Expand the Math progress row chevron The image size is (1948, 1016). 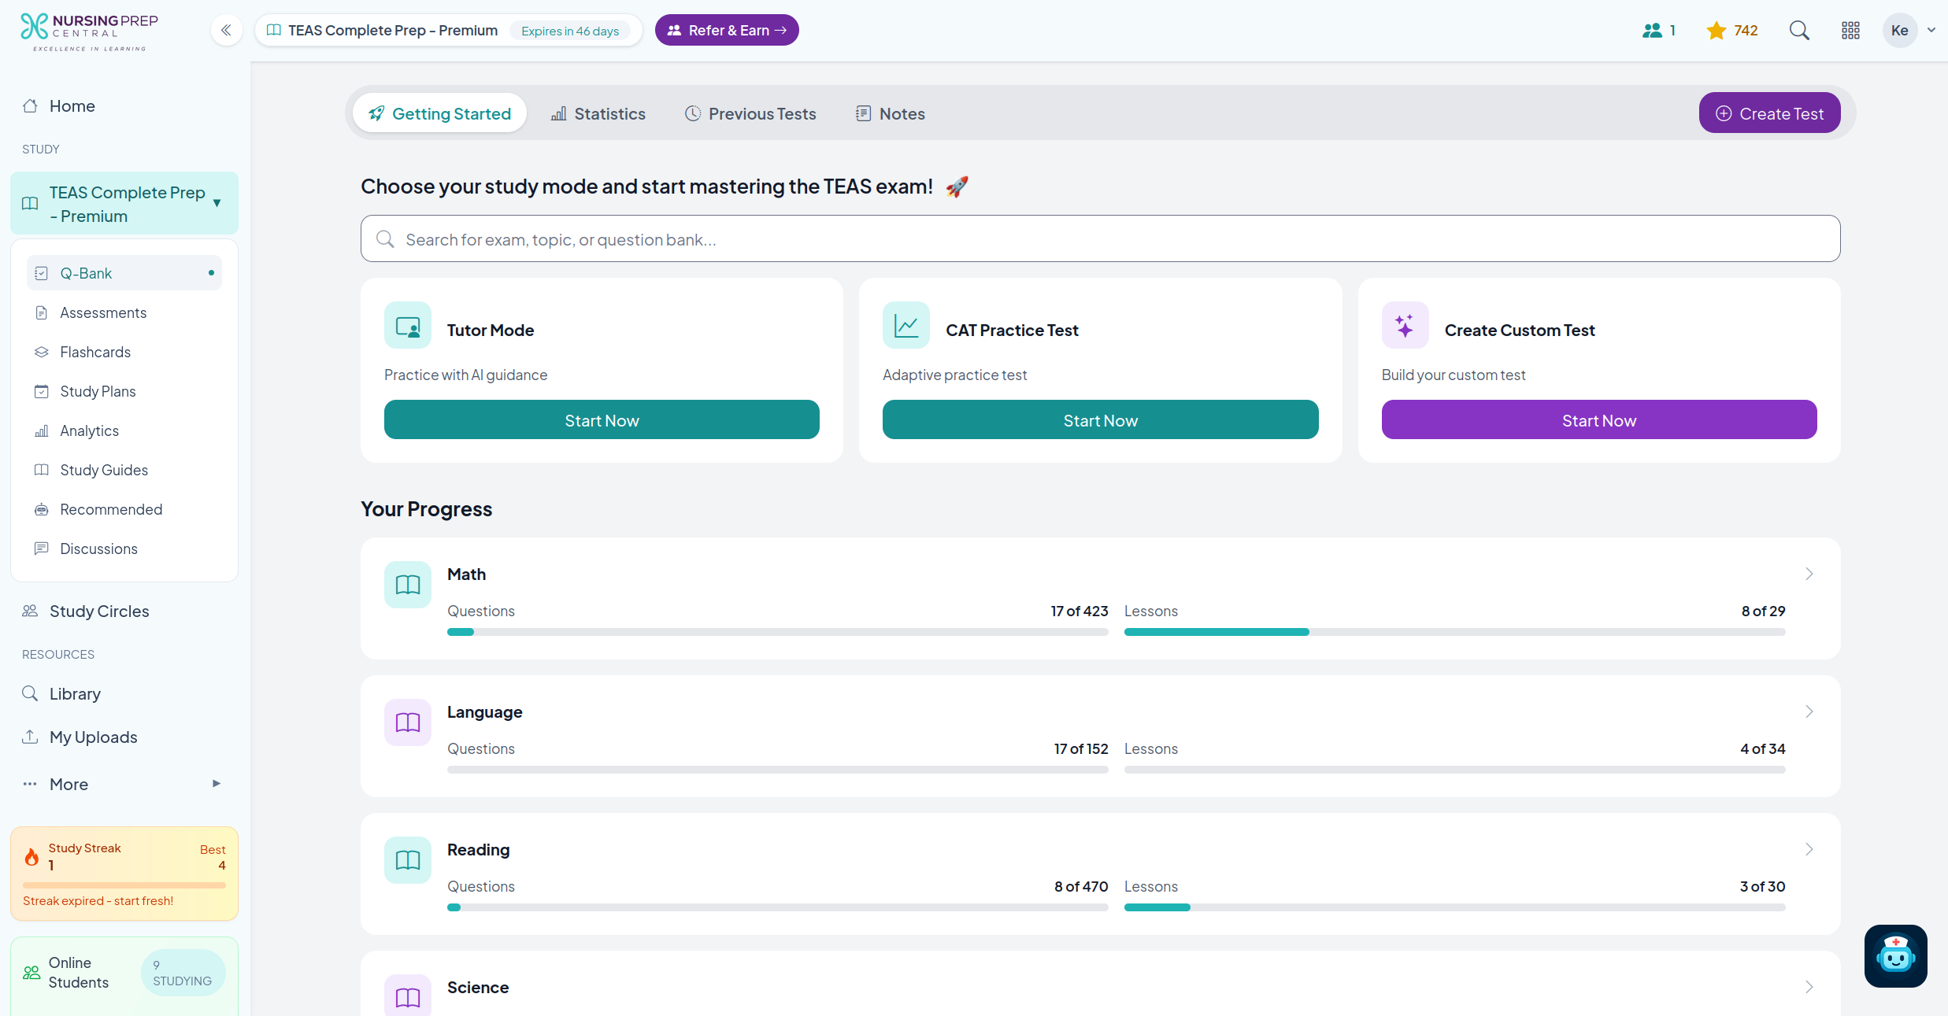(1809, 575)
